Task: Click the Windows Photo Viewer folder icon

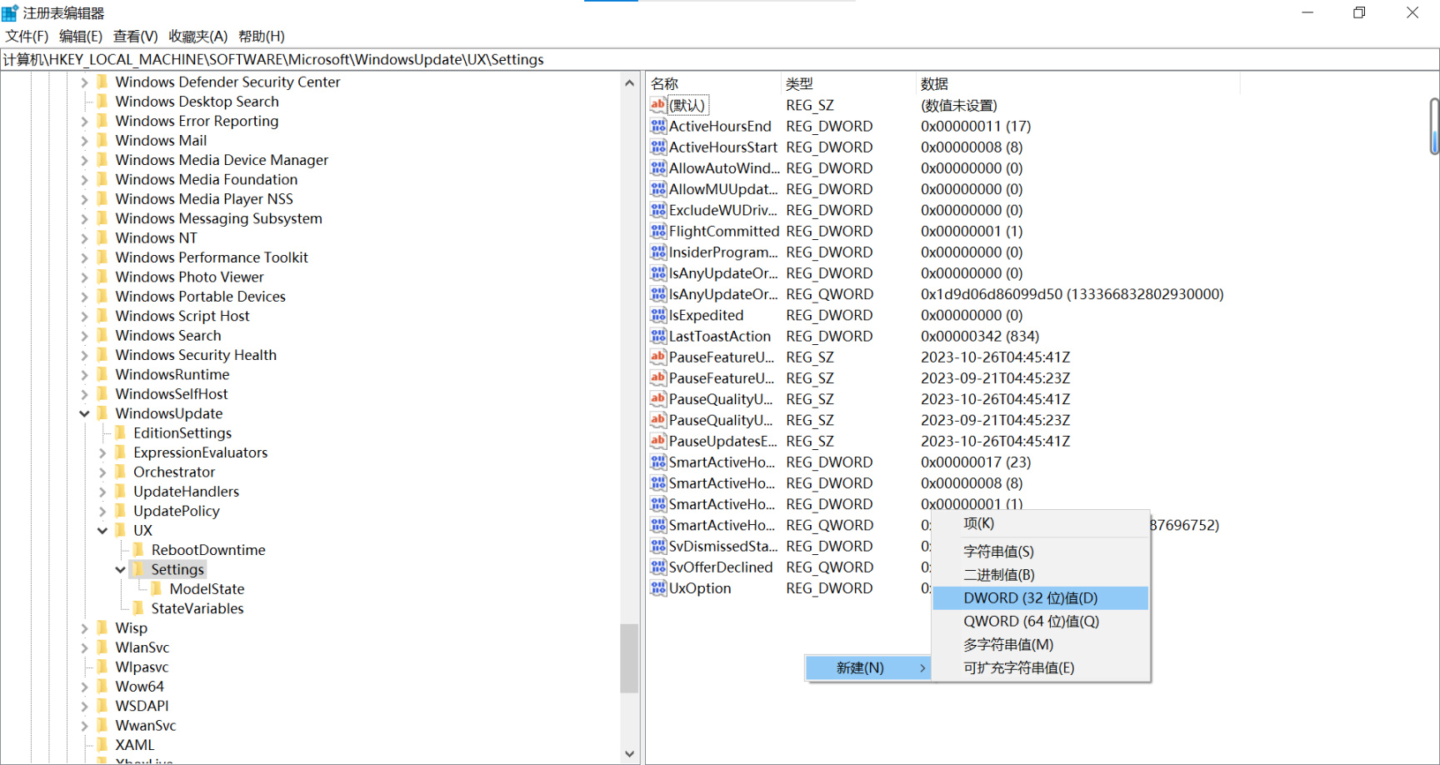Action: point(103,277)
